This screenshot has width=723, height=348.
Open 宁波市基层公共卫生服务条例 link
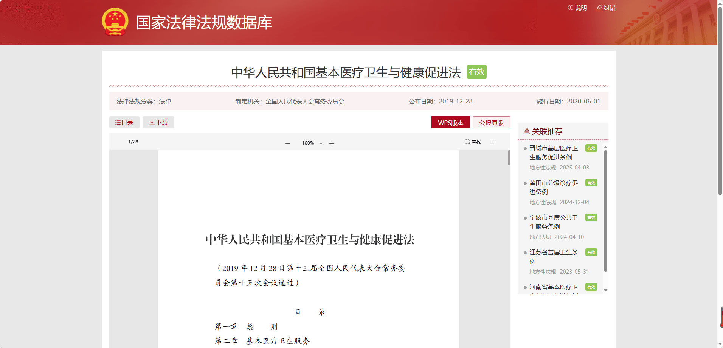[554, 222]
